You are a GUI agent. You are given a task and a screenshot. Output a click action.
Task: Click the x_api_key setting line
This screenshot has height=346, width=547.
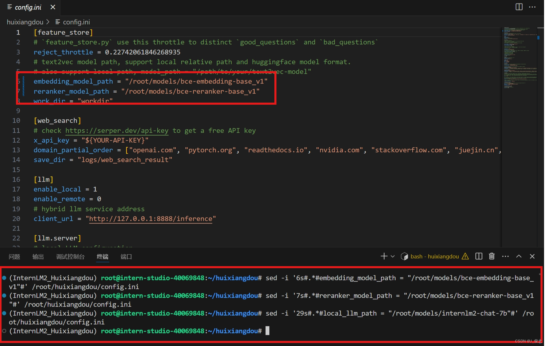(x=91, y=140)
